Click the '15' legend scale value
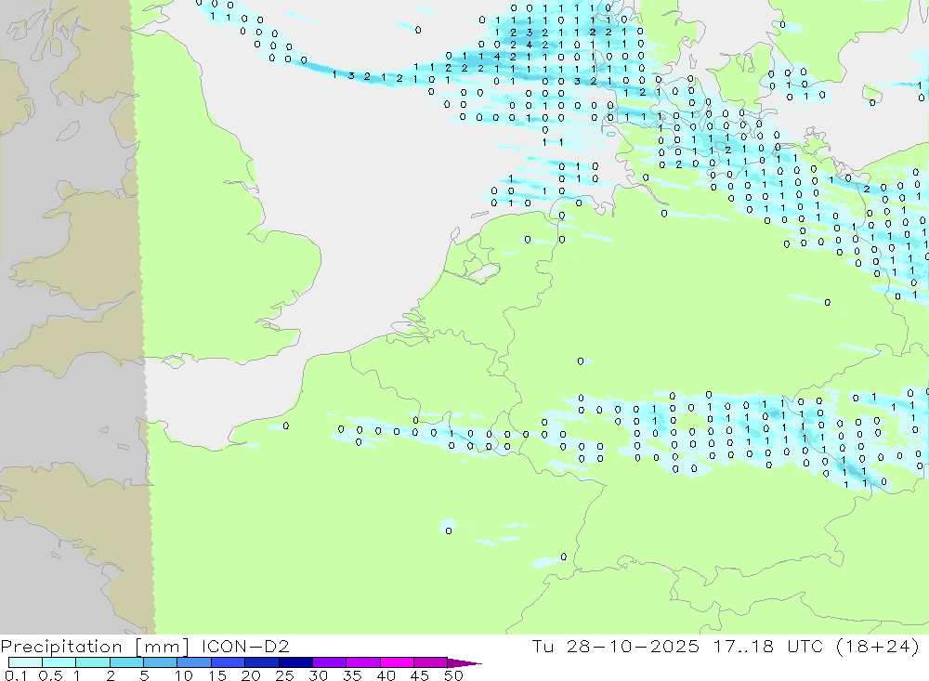 click(x=217, y=675)
